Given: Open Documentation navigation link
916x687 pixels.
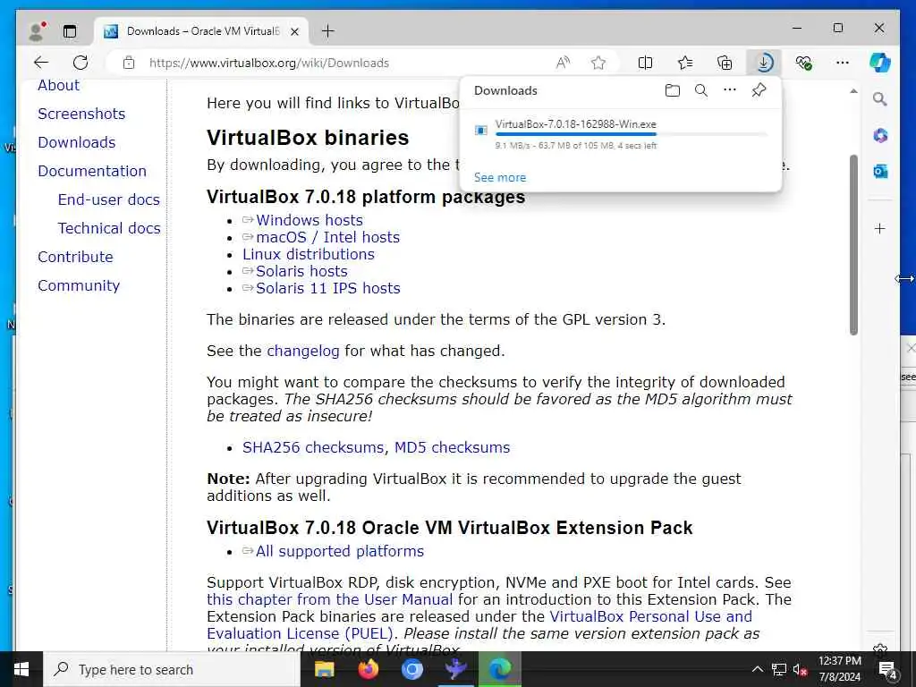Looking at the screenshot, I should [92, 171].
